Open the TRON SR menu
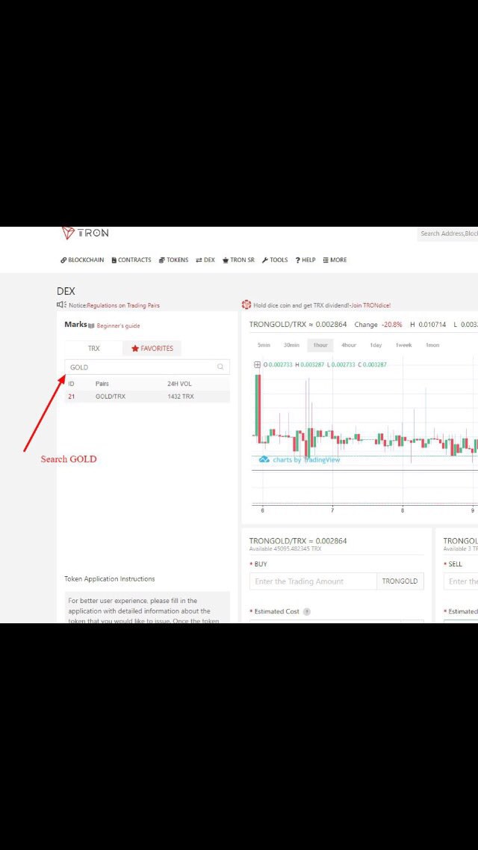The height and width of the screenshot is (850, 478). click(x=238, y=260)
